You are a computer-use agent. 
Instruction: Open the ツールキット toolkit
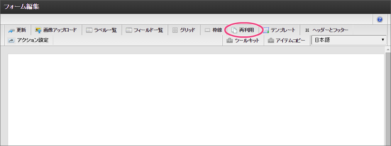243,40
